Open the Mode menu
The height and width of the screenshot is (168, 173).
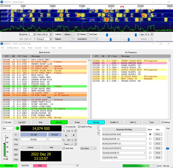point(30,48)
